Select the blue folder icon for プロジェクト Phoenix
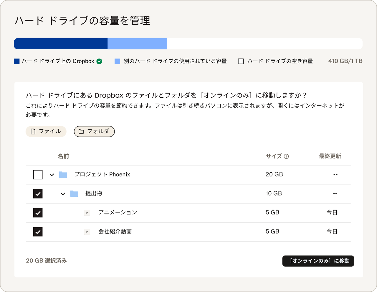This screenshot has height=292, width=377. click(x=63, y=174)
